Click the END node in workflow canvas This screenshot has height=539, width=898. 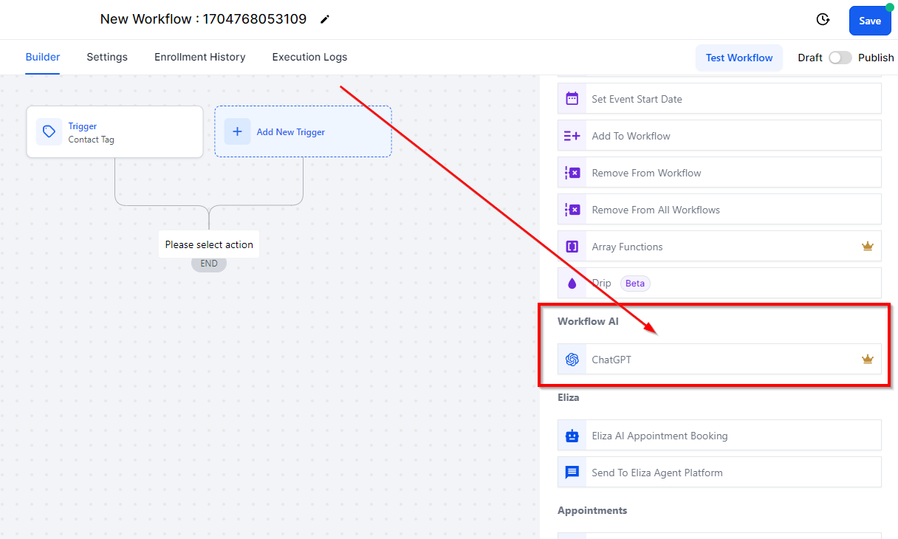click(209, 264)
